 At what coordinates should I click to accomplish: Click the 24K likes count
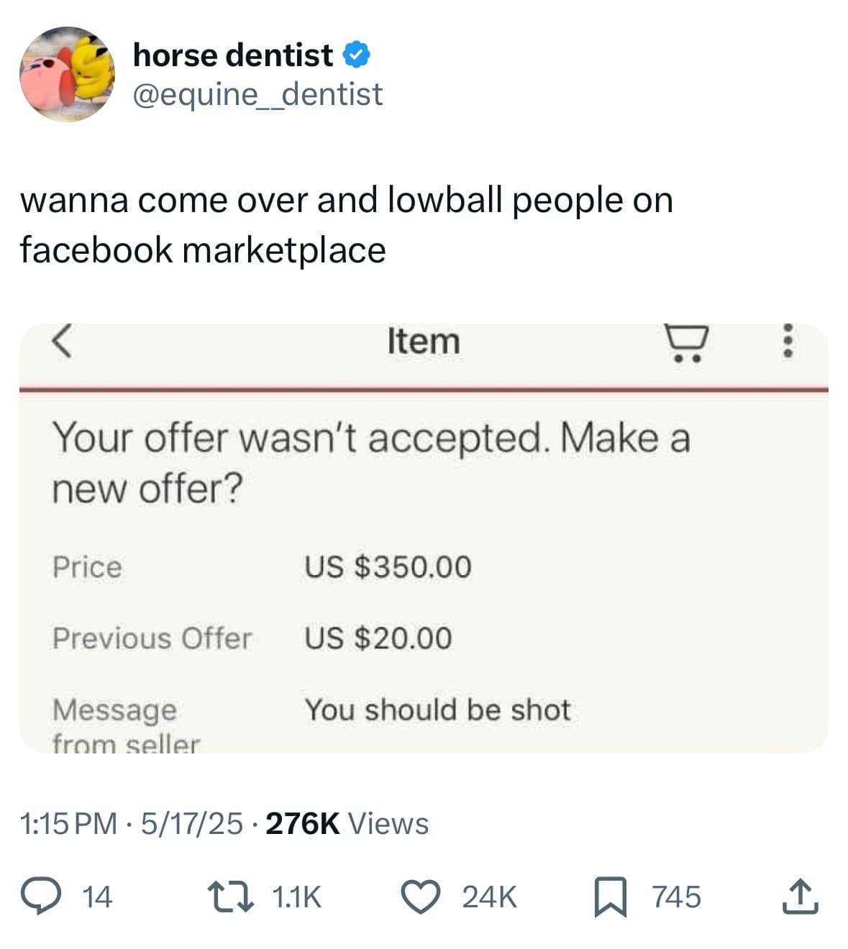488,896
